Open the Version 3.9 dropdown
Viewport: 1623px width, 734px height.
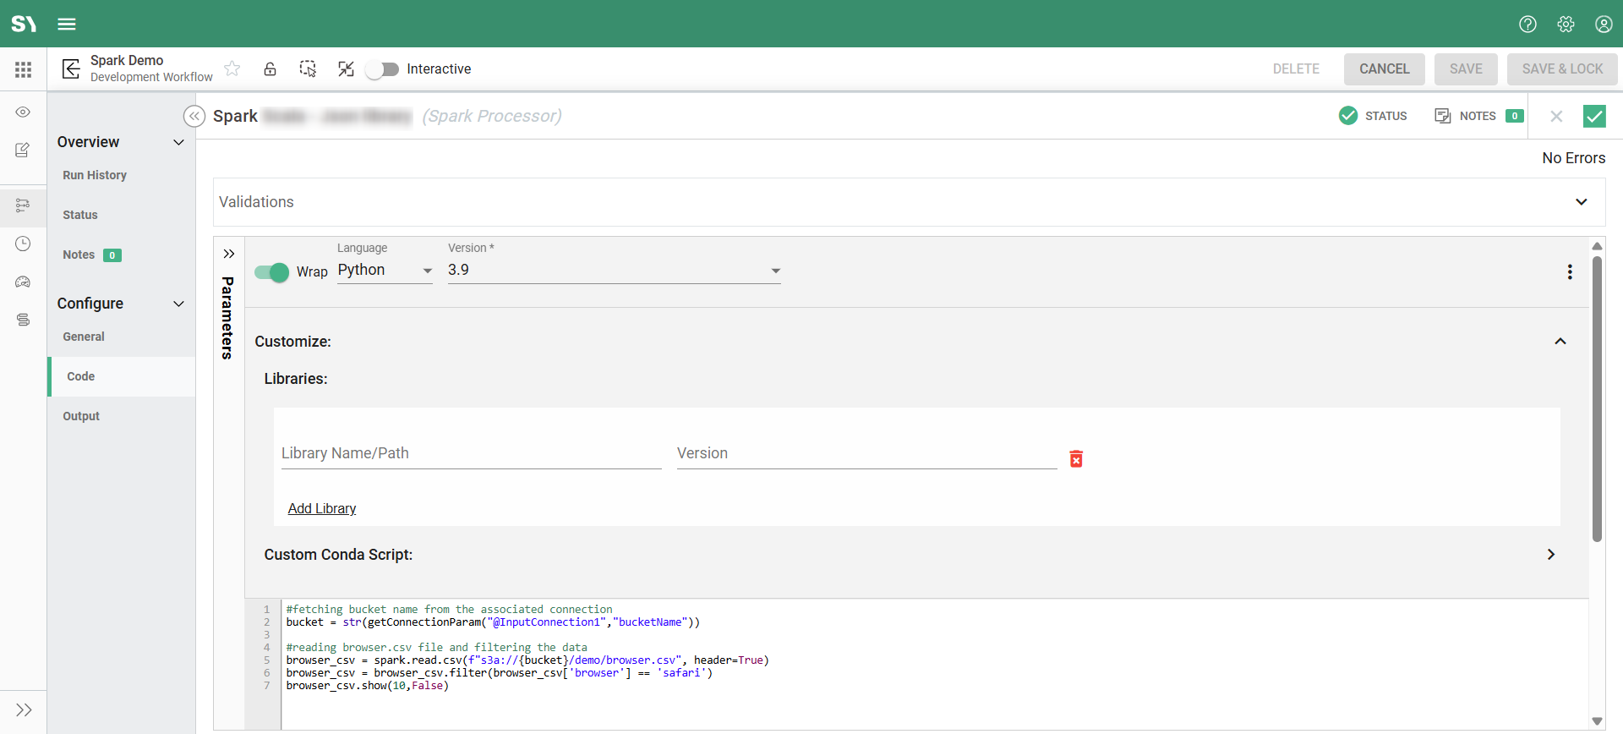[614, 271]
